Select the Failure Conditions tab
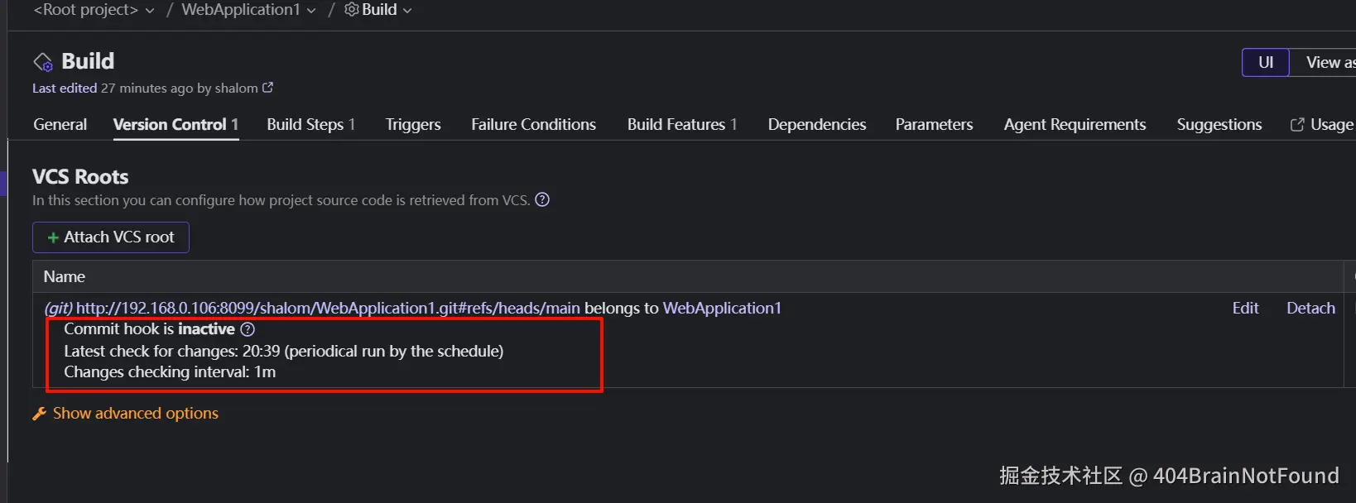 pos(533,125)
